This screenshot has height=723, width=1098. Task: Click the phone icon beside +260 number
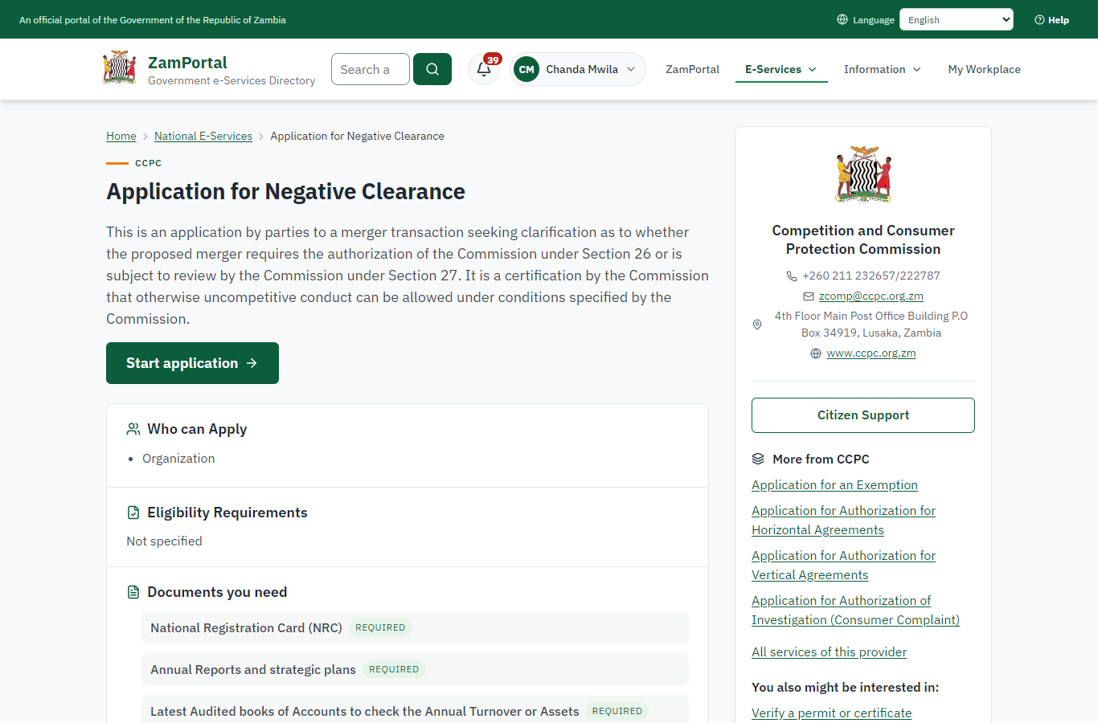tap(792, 276)
